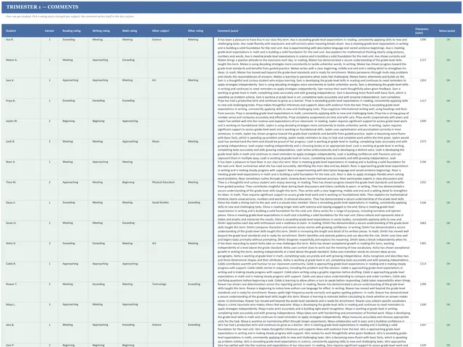Open Priya N.'s Writing rating cell 'Exceeding'

pyautogui.click(x=103, y=109)
